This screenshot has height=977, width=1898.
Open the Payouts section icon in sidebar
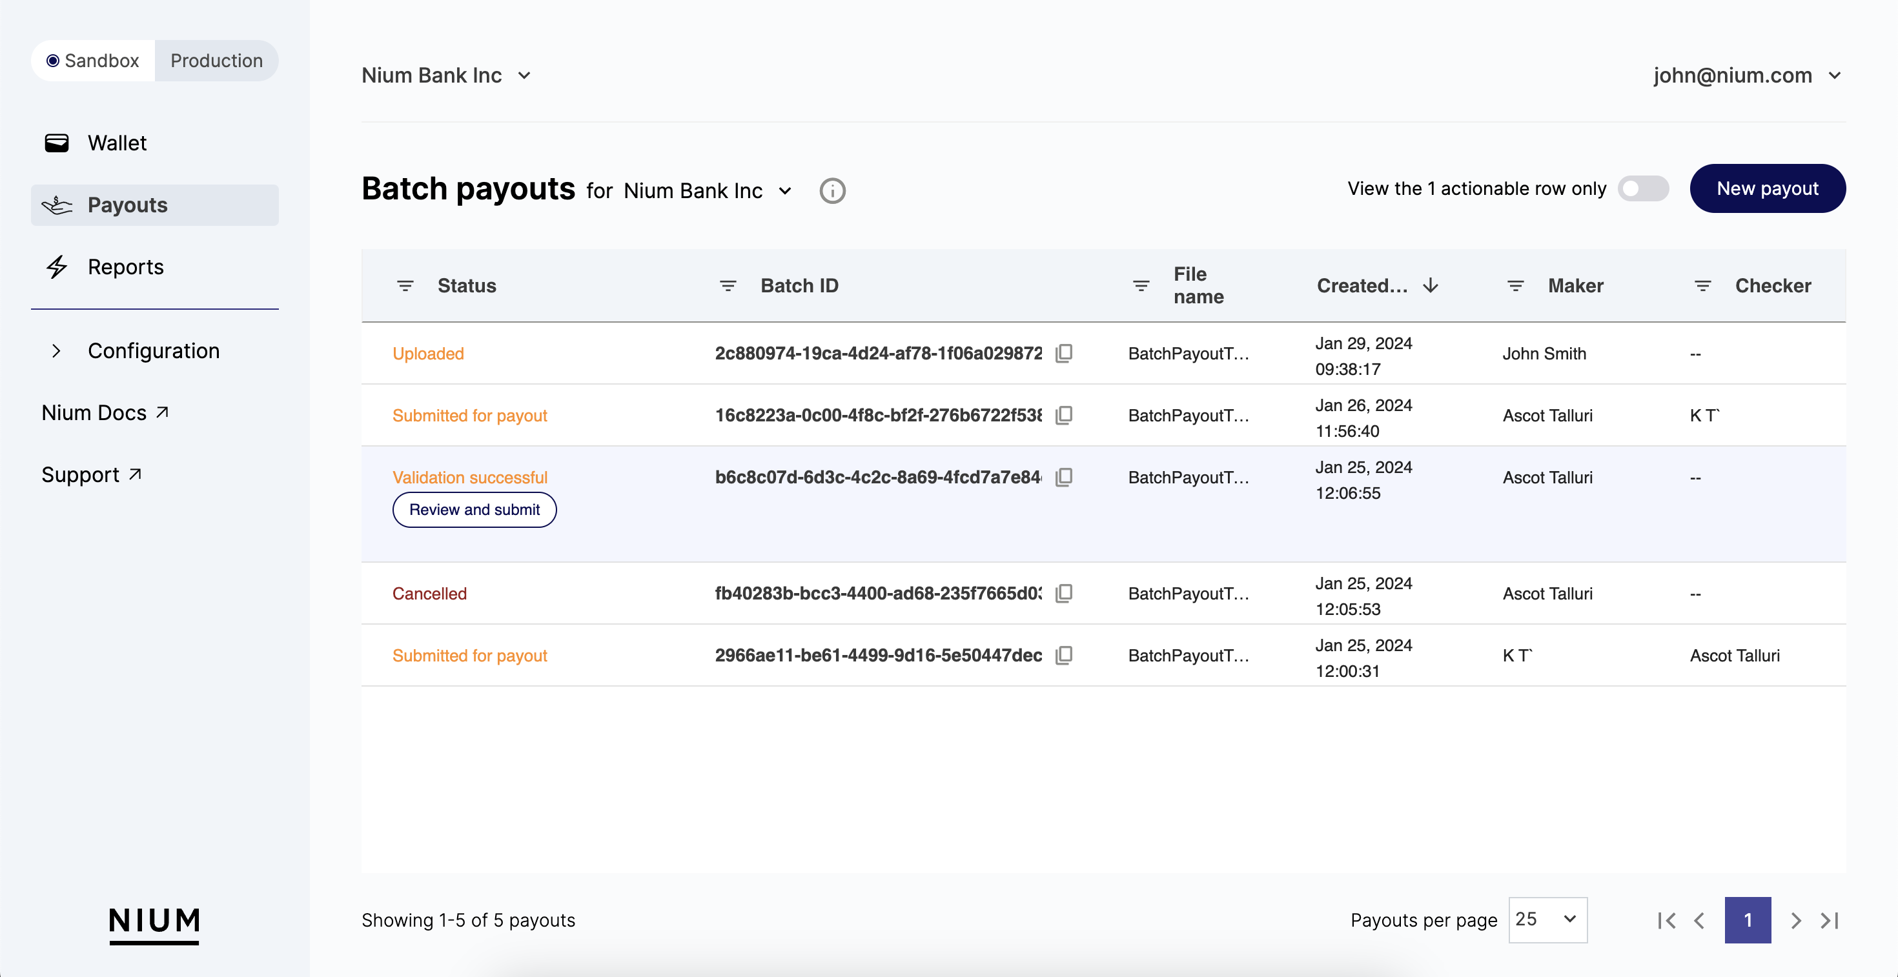(x=57, y=205)
